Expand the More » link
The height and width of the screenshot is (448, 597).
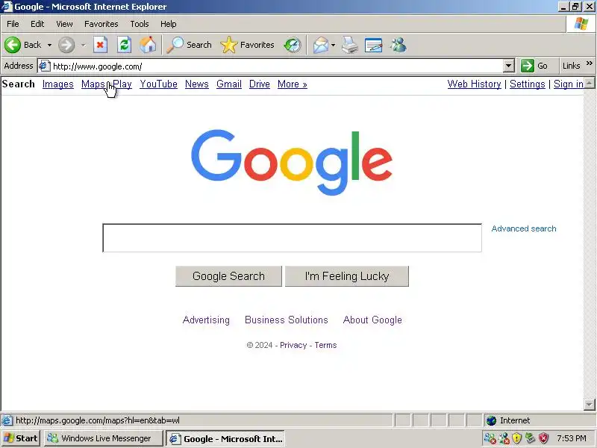click(x=292, y=84)
